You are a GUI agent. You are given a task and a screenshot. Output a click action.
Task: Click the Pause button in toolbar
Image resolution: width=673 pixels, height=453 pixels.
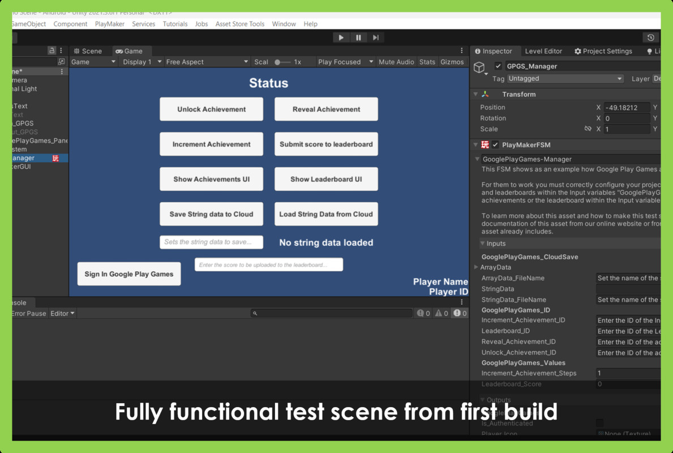pyautogui.click(x=358, y=38)
